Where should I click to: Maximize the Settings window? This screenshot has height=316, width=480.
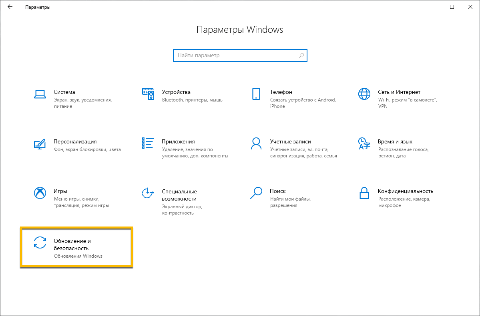coord(452,7)
